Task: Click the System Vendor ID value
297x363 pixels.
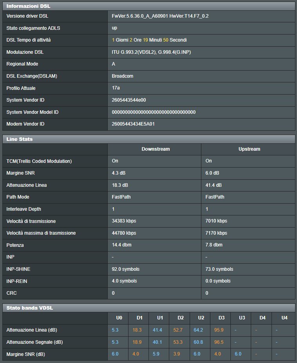Action: click(129, 100)
